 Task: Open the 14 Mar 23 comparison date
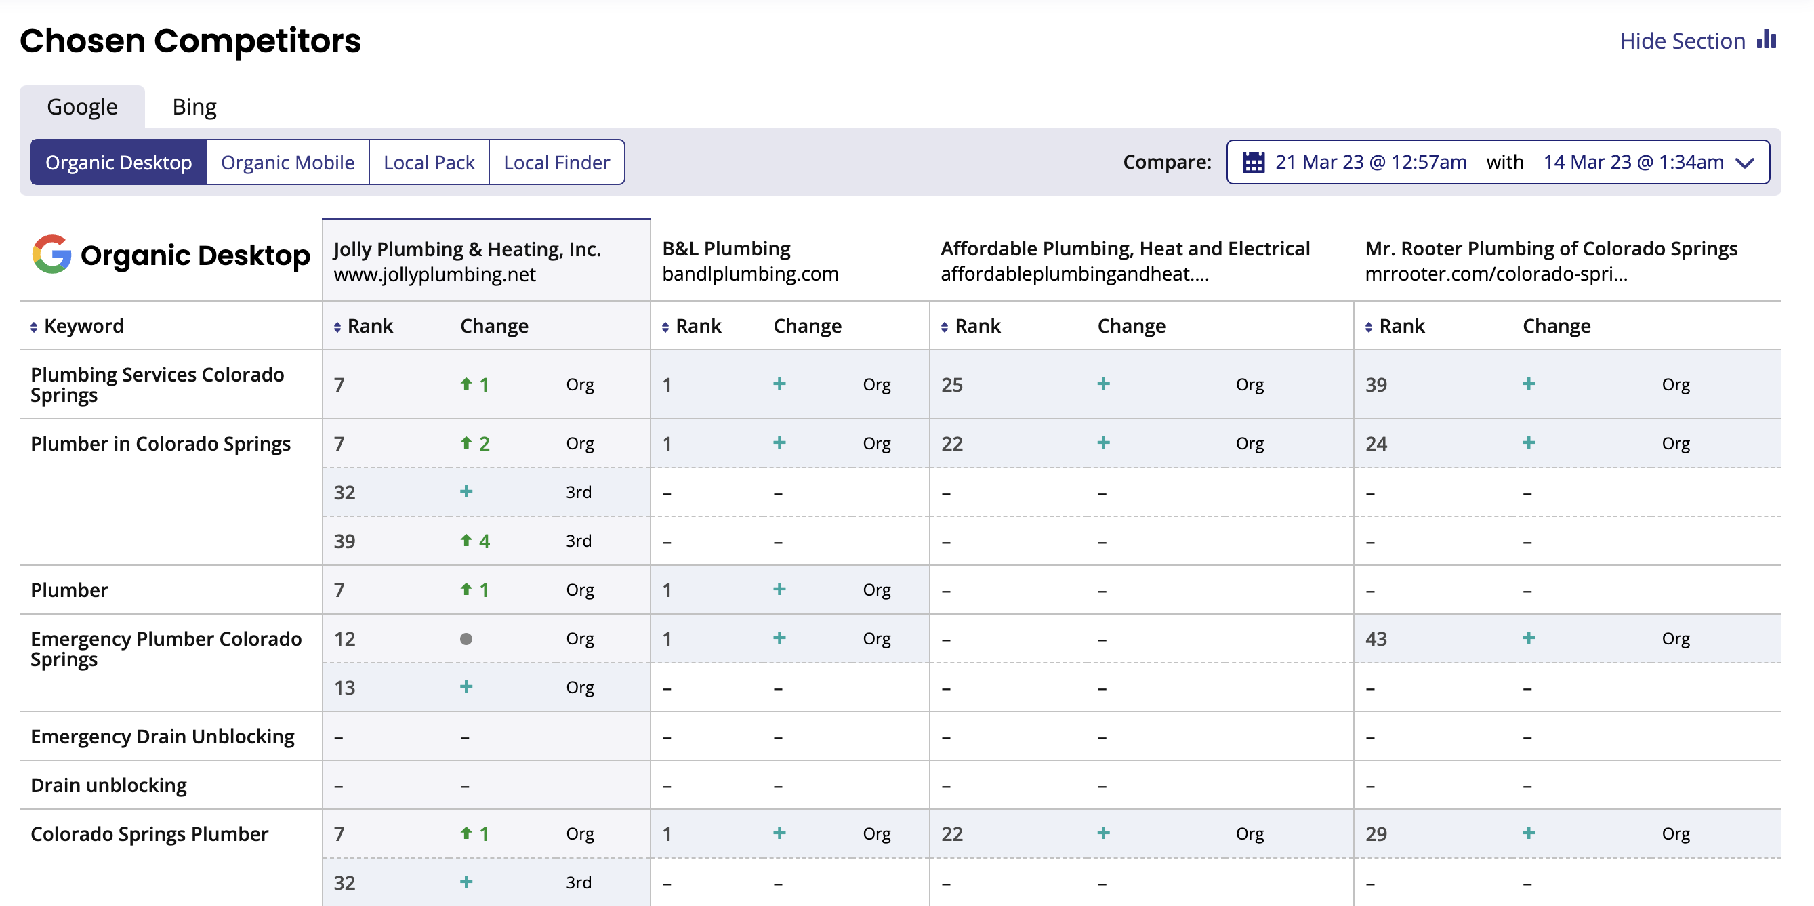[x=1632, y=163]
